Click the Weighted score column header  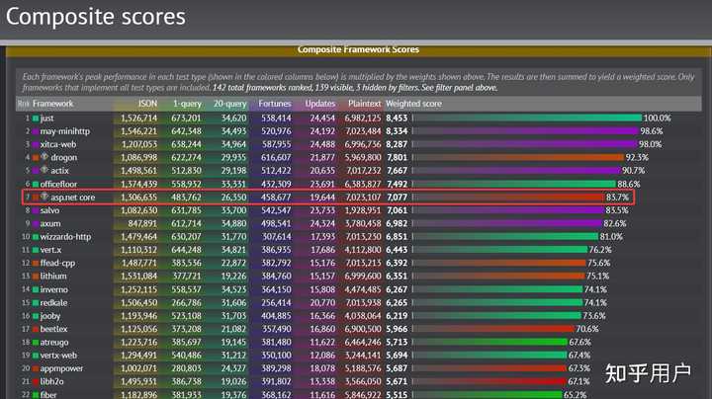coord(413,104)
